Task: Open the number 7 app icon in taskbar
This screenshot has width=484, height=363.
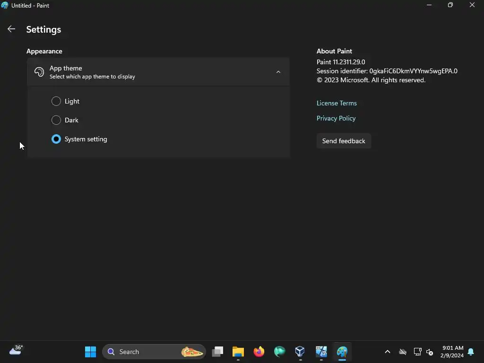Action: point(321,352)
